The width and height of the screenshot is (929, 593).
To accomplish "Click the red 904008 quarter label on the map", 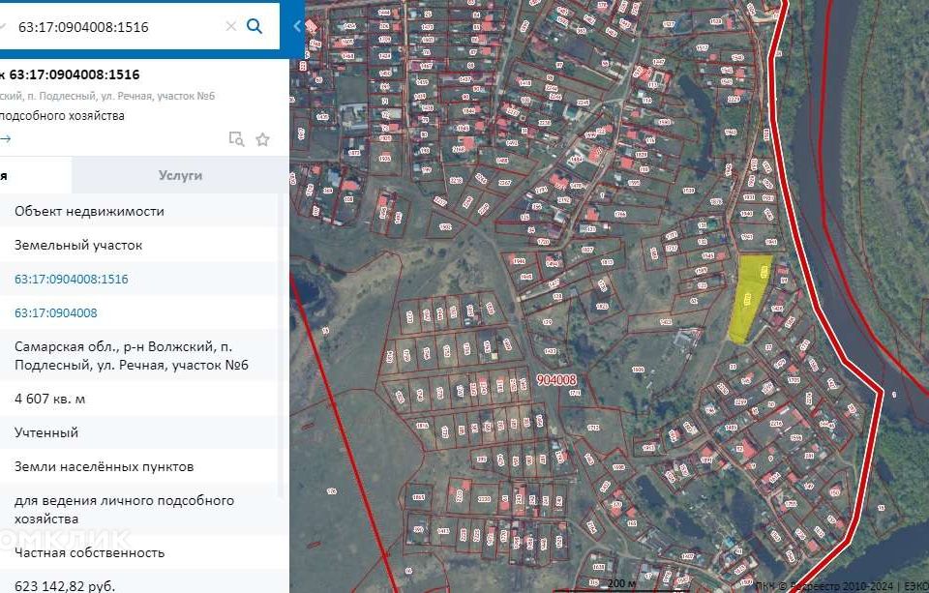I will click(555, 380).
